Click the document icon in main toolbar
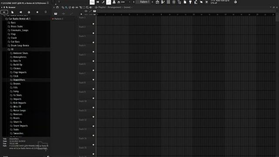This screenshot has width=279, height=157. coord(185,2)
